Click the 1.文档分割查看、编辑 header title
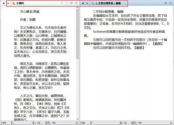 pyautogui.click(x=108, y=3)
